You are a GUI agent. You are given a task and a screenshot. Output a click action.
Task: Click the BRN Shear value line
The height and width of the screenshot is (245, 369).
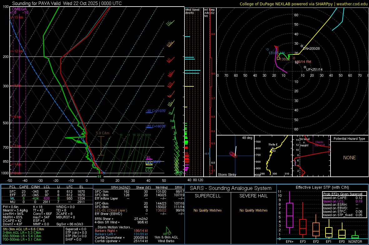click(x=121, y=219)
